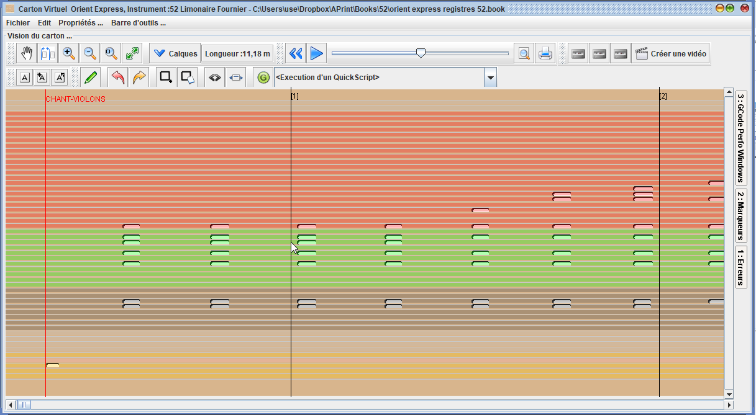Select the hand pan tool
This screenshot has height=415, width=756.
point(27,54)
